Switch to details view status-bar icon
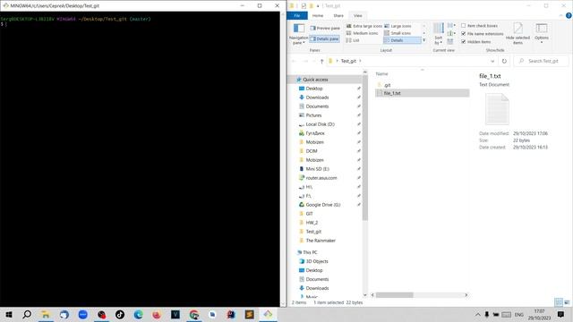Viewport: 573px width, 322px height. pos(559,302)
